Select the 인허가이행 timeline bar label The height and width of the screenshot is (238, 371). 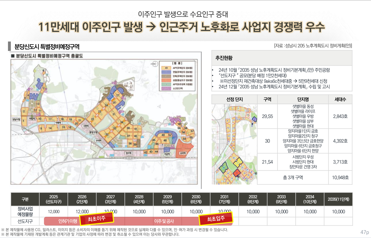coord(68,221)
